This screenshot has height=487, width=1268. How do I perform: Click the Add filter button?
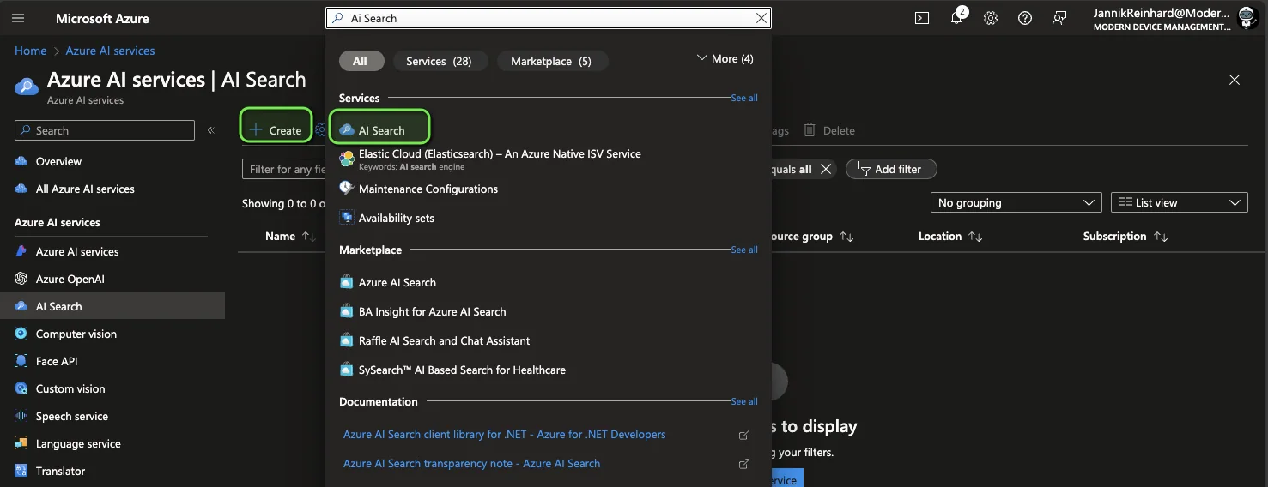pos(891,169)
